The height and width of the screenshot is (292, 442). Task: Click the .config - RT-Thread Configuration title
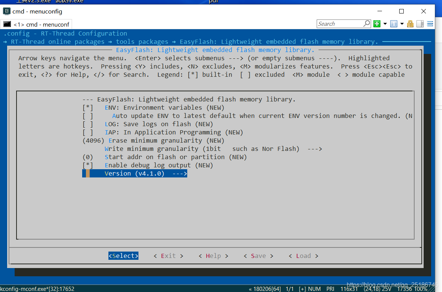(65, 33)
